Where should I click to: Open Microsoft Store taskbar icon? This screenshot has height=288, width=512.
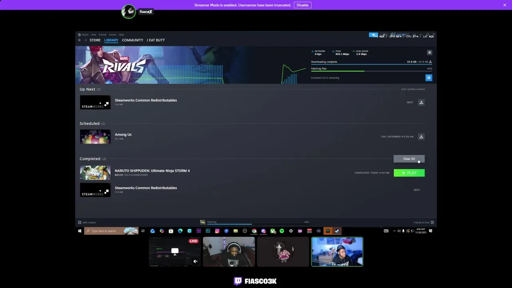point(171,231)
